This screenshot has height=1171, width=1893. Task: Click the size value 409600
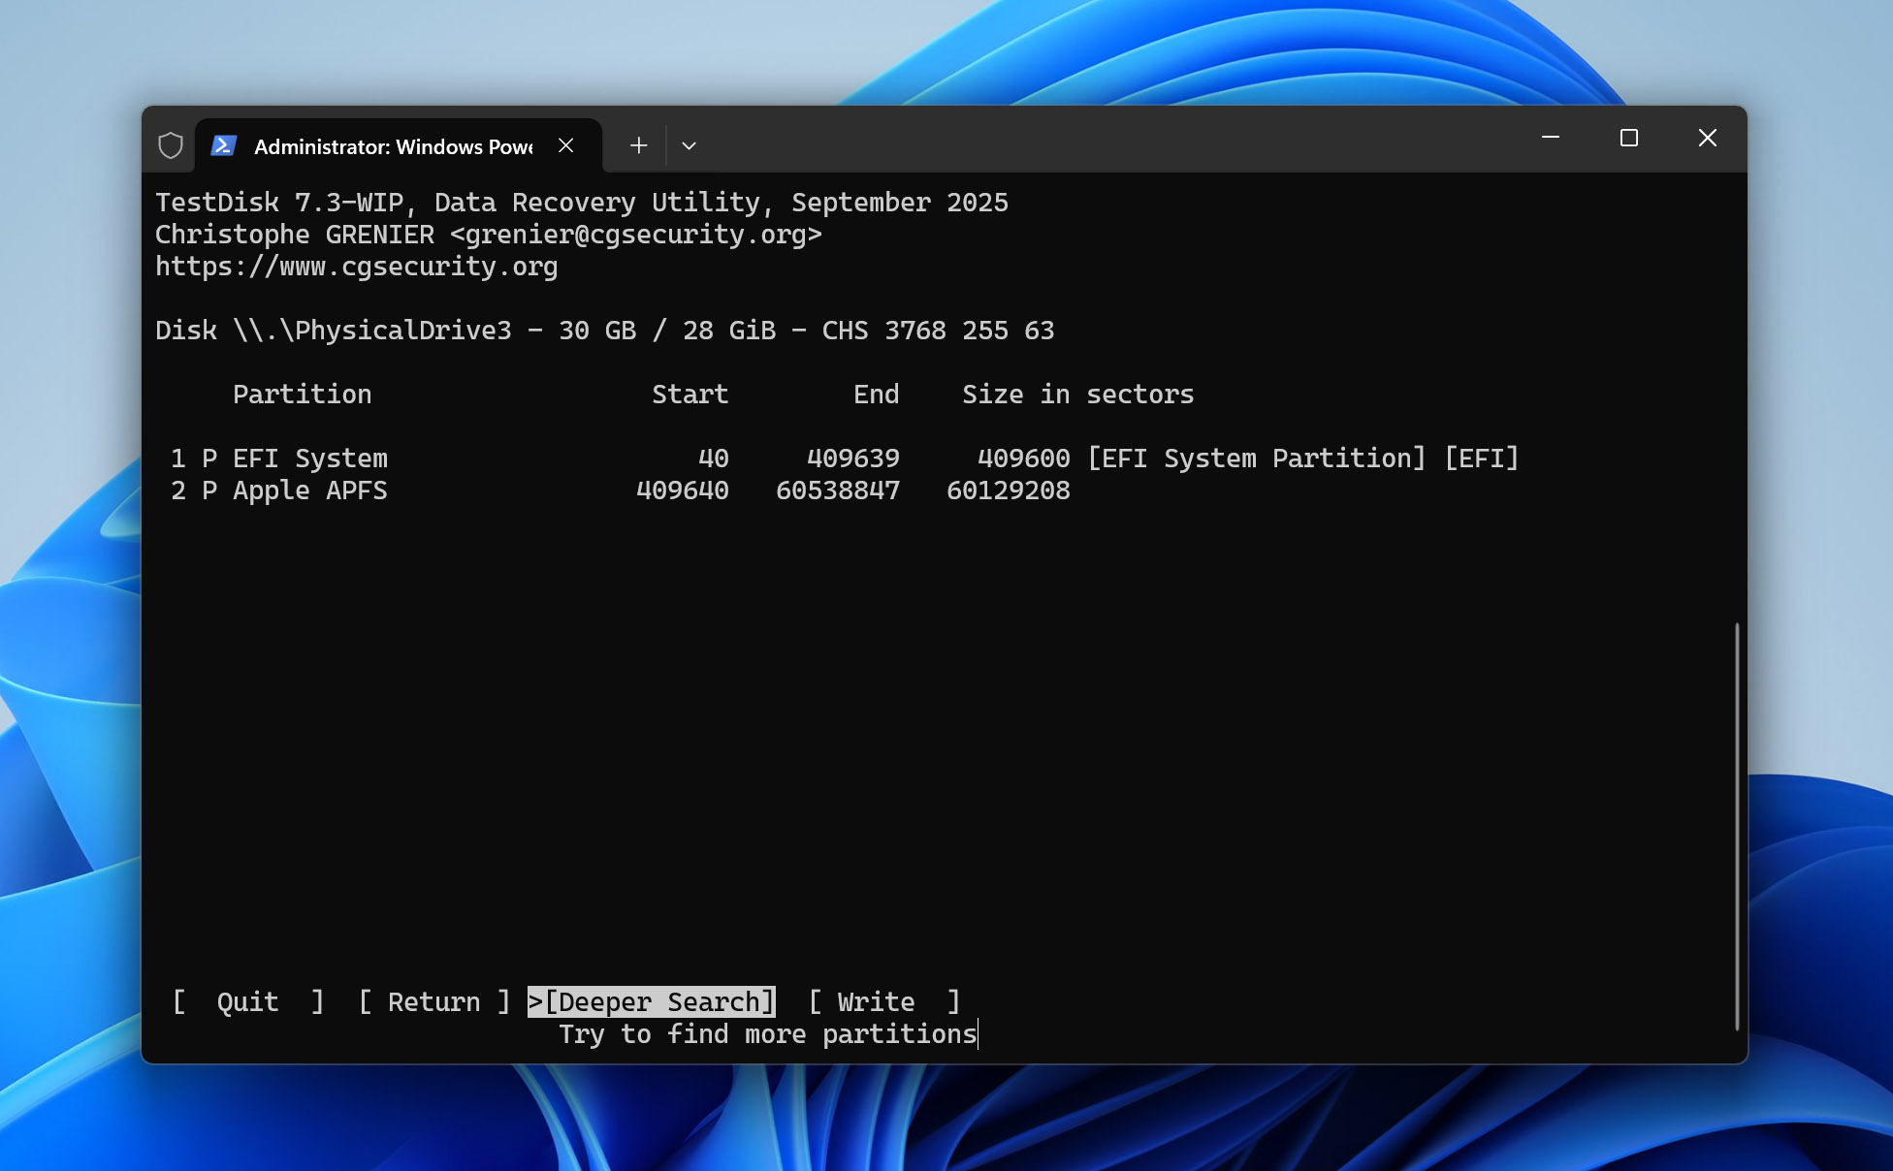(x=1024, y=459)
